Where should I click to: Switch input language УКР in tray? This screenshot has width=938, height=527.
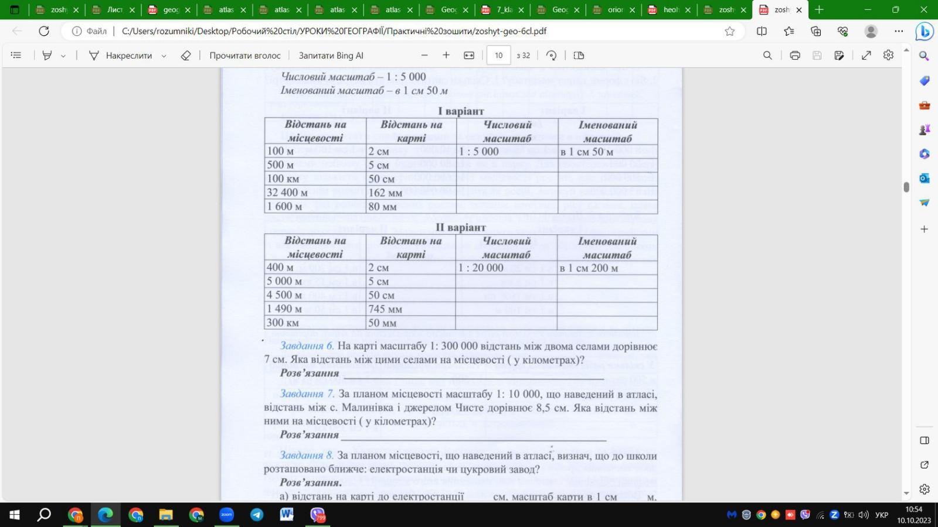click(882, 515)
